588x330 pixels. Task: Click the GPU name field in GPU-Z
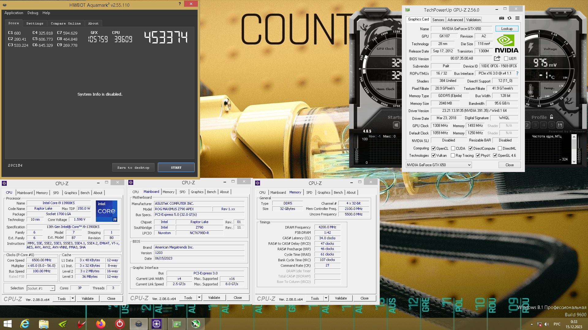[x=462, y=29]
